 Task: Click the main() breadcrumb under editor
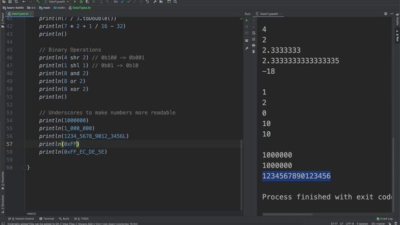(x=31, y=214)
